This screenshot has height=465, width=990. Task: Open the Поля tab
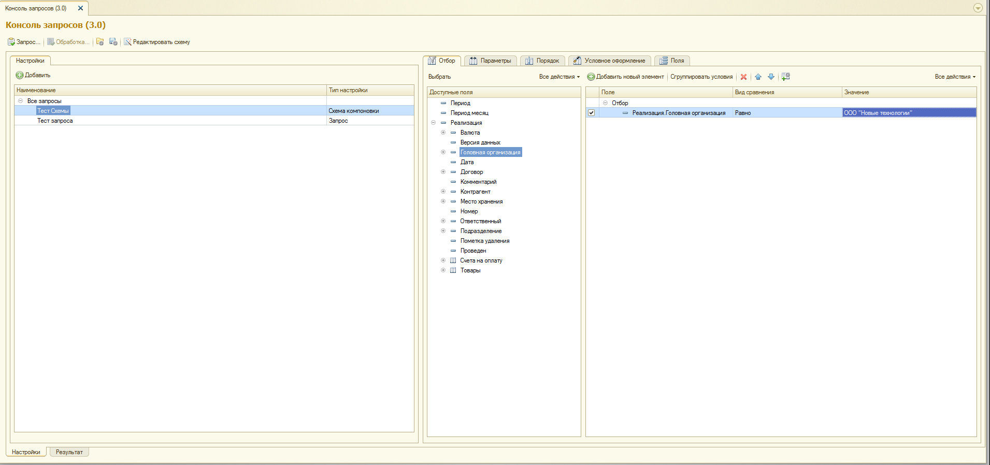(672, 61)
